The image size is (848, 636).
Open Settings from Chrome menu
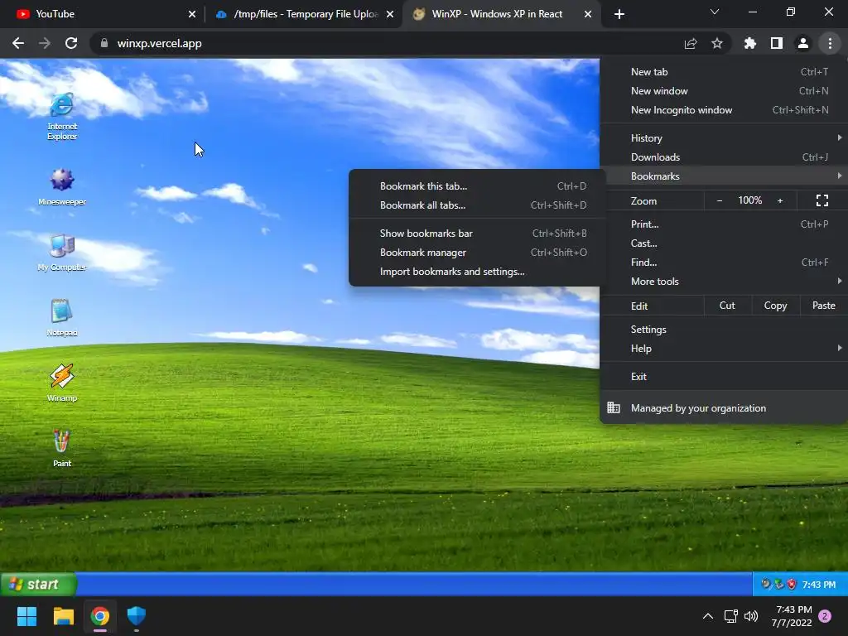pos(724,330)
